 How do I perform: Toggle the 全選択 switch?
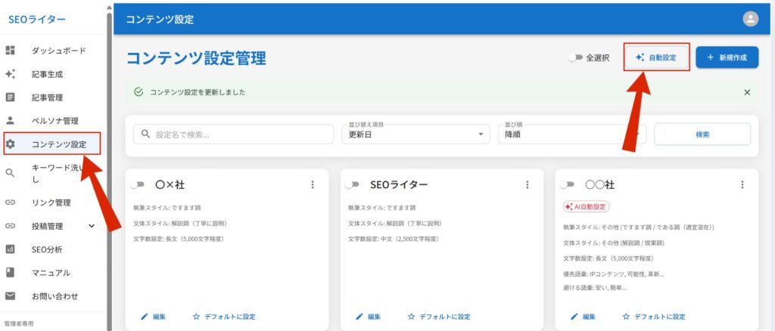(575, 57)
